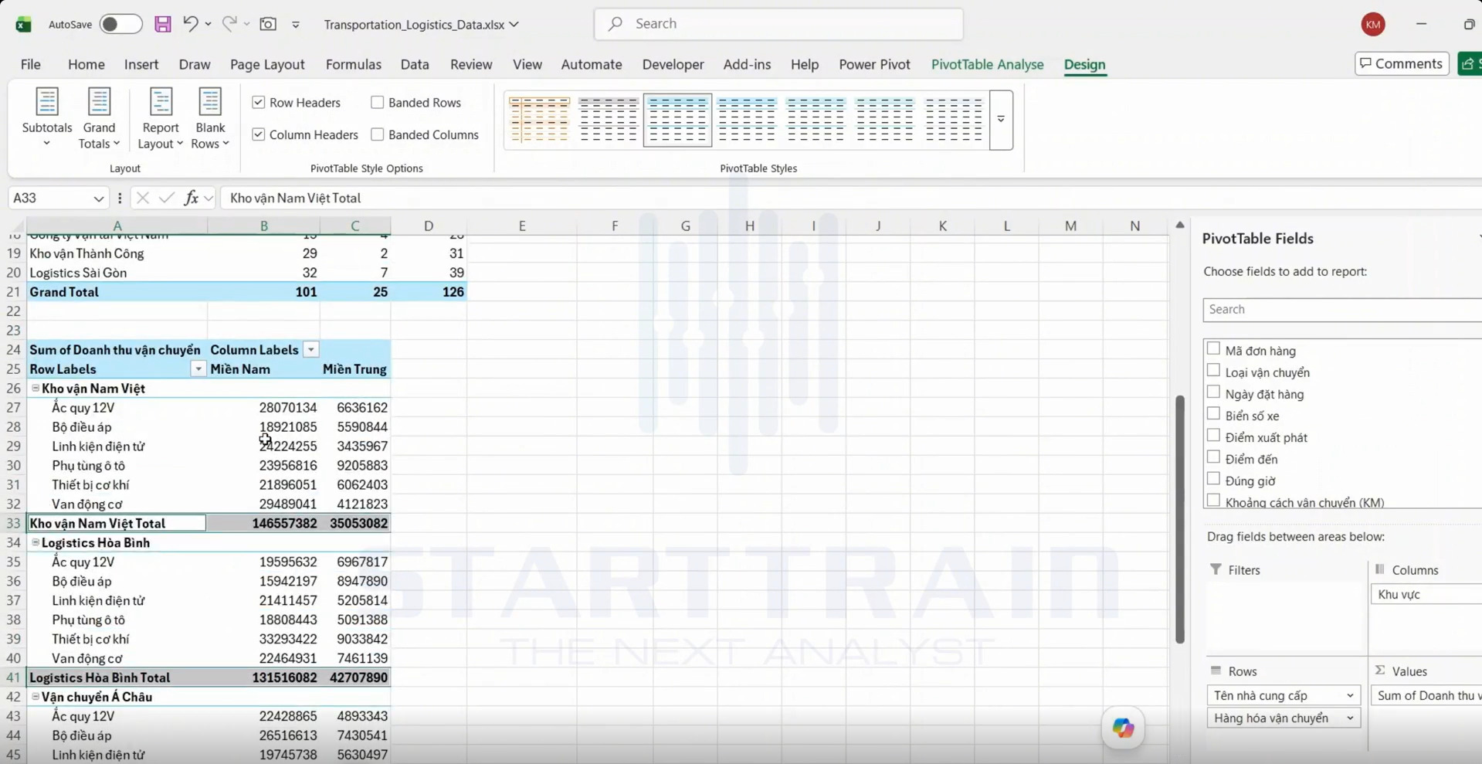Open the Row Labels filter dropdown
The height and width of the screenshot is (764, 1482).
coord(198,369)
